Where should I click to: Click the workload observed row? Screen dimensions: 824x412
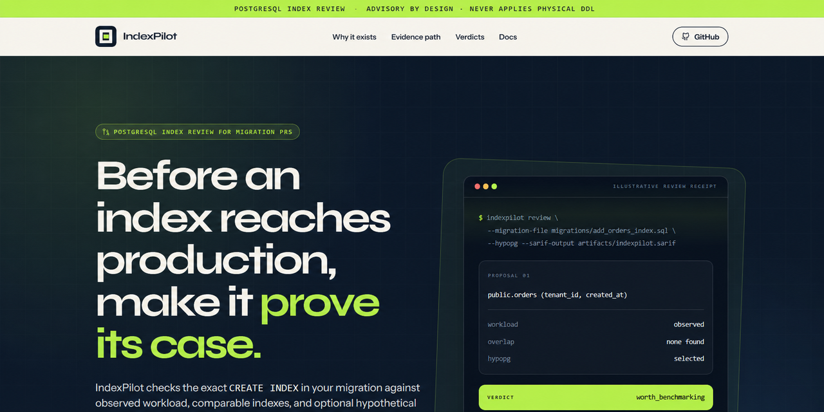click(x=596, y=324)
